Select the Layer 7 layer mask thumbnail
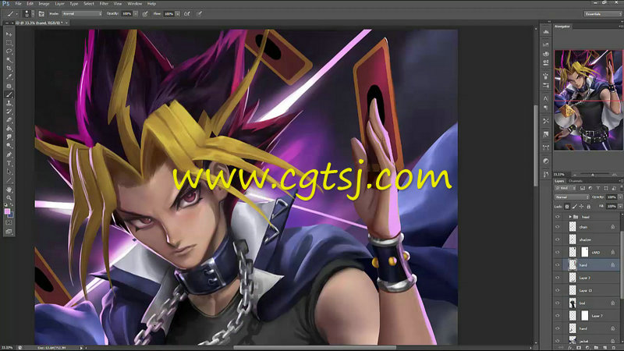 [x=584, y=316]
